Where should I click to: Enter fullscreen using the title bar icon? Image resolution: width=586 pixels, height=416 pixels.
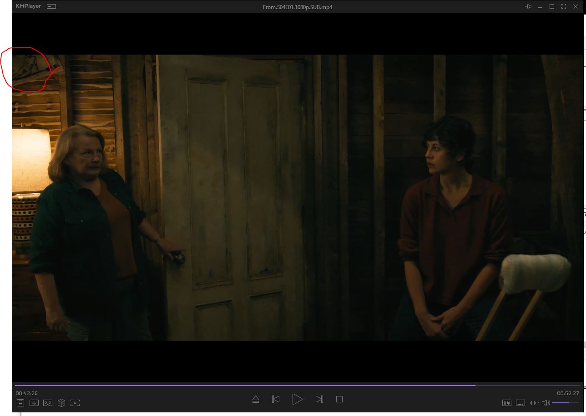click(x=564, y=6)
